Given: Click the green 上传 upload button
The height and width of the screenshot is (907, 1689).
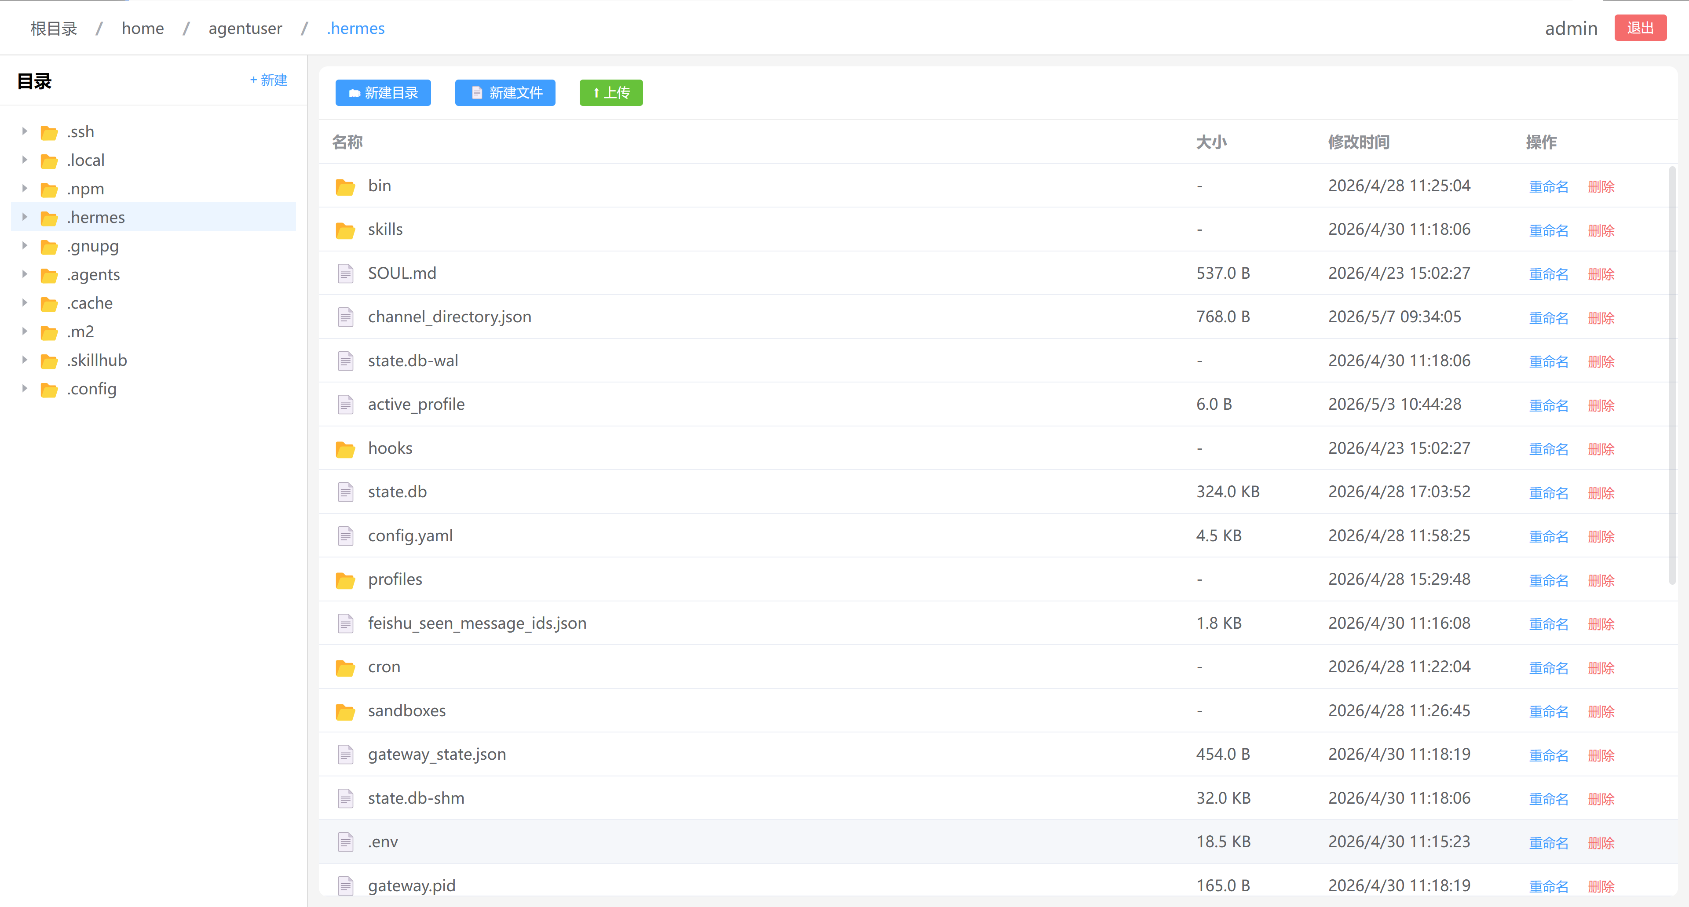Looking at the screenshot, I should coord(611,92).
